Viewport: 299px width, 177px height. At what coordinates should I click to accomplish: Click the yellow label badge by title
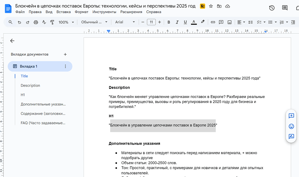coord(203,6)
